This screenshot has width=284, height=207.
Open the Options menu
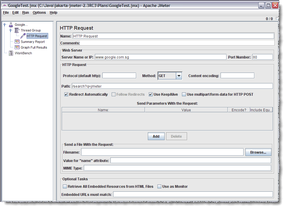click(39, 13)
